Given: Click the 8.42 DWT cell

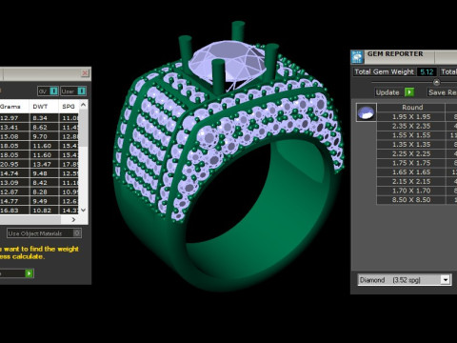Looking at the screenshot, I should click(x=44, y=183).
